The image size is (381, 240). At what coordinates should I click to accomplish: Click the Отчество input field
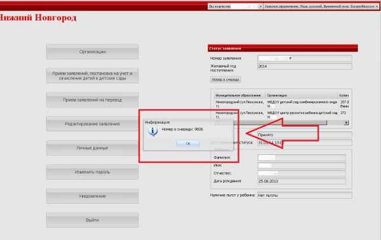click(x=302, y=173)
